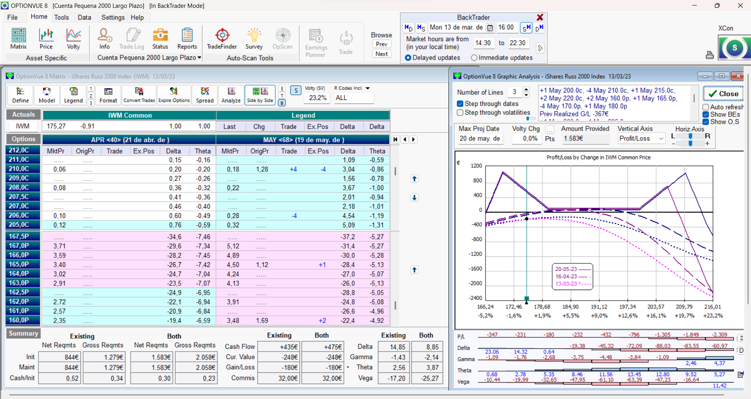Click the Analyze button
Screen dimensions: 751x399
(x=231, y=95)
